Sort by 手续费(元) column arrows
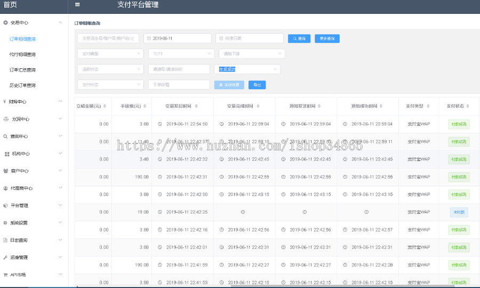This screenshot has width=480, height=288. coord(145,106)
